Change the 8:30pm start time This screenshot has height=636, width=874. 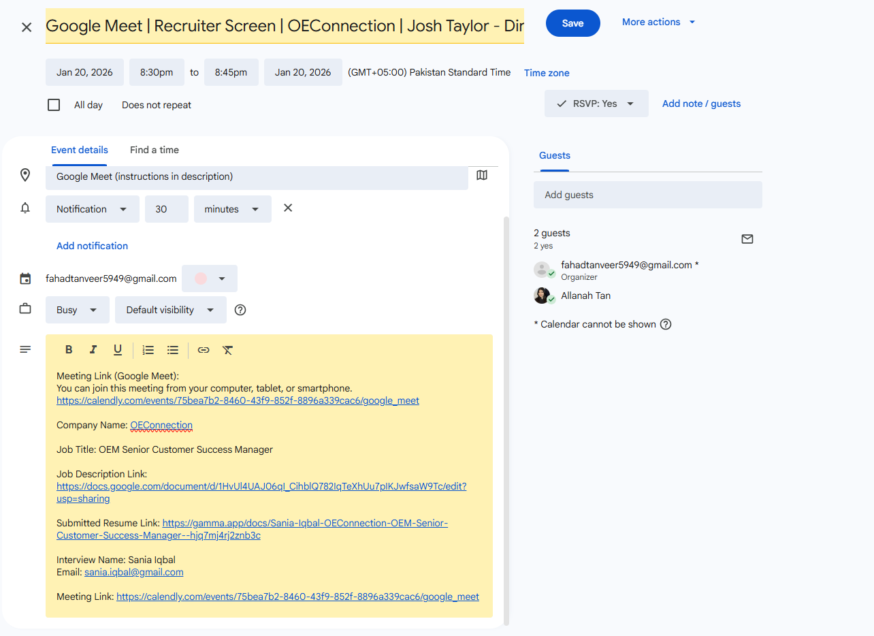[157, 72]
